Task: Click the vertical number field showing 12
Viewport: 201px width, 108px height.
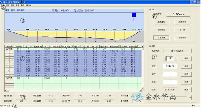Action: tap(170, 58)
